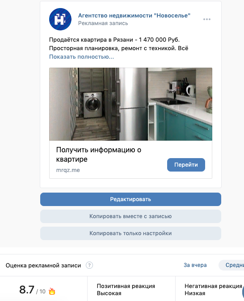The height and width of the screenshot is (301, 244).
Task: Click Копировать только настройки
Action: [x=130, y=233]
